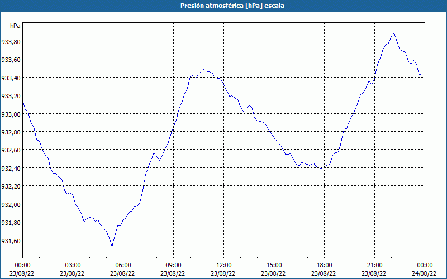Click the title 'Presión atmosférica [hPa] escala'
Image resolution: width=447 pixels, height=279 pixels.
pyautogui.click(x=232, y=6)
